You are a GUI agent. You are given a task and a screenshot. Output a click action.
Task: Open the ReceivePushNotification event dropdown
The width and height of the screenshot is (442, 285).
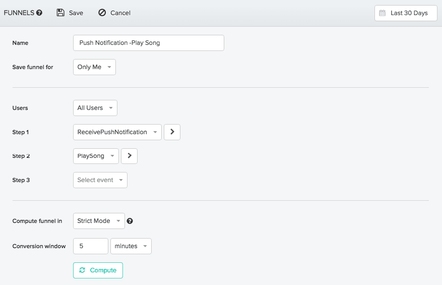tap(117, 132)
